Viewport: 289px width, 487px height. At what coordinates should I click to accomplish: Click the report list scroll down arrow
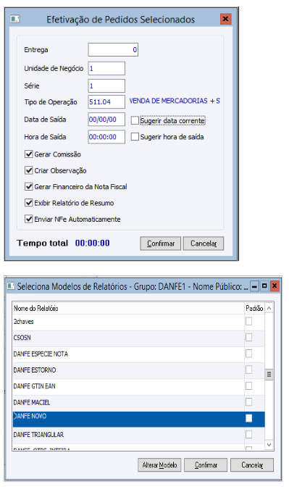[x=269, y=445]
